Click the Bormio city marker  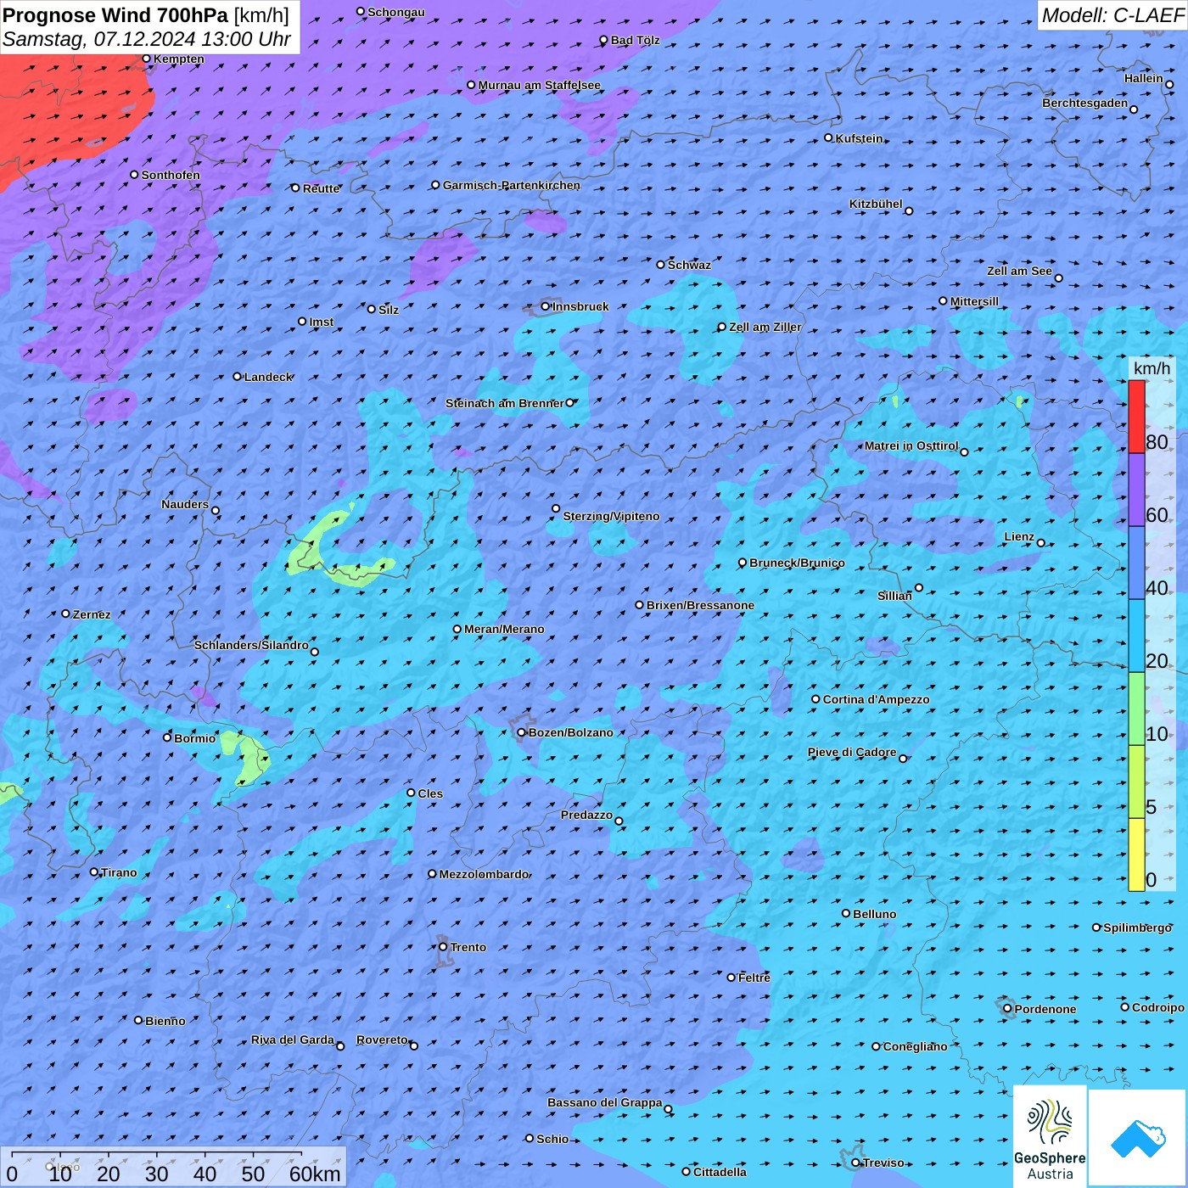click(167, 737)
